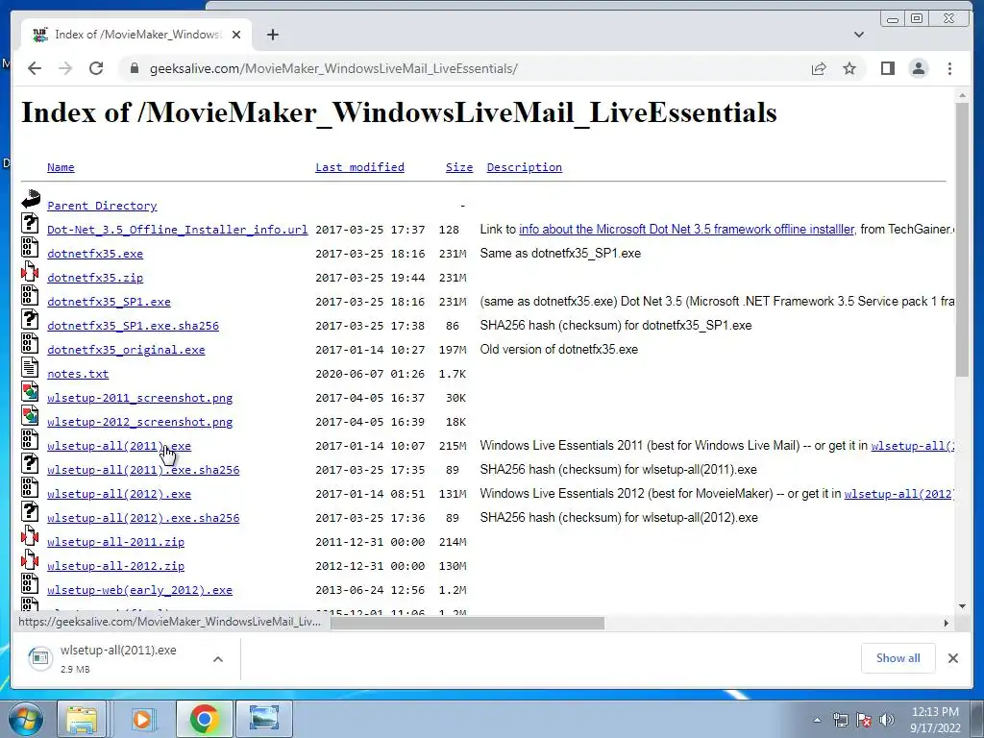Screen dimensions: 984x738
Task: Click the text file icon next to notes.txt
Action: click(30, 368)
